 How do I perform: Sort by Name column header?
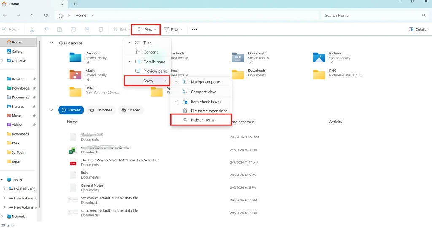pos(73,122)
